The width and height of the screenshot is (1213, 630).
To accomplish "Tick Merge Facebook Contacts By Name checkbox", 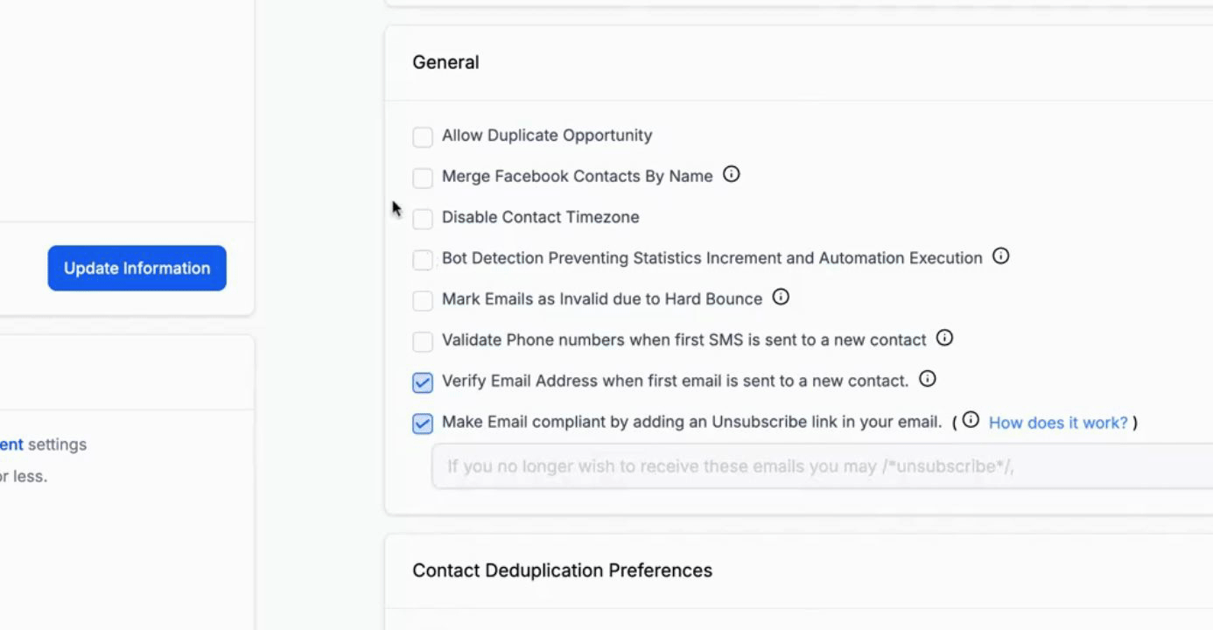I will pyautogui.click(x=423, y=178).
